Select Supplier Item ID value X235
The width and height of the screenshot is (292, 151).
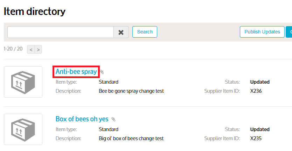(256, 138)
